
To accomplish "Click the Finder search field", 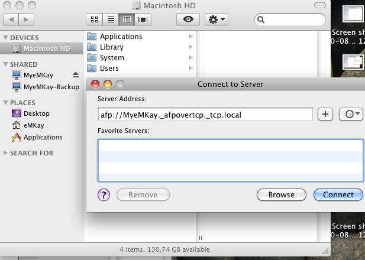I will 290,19.
